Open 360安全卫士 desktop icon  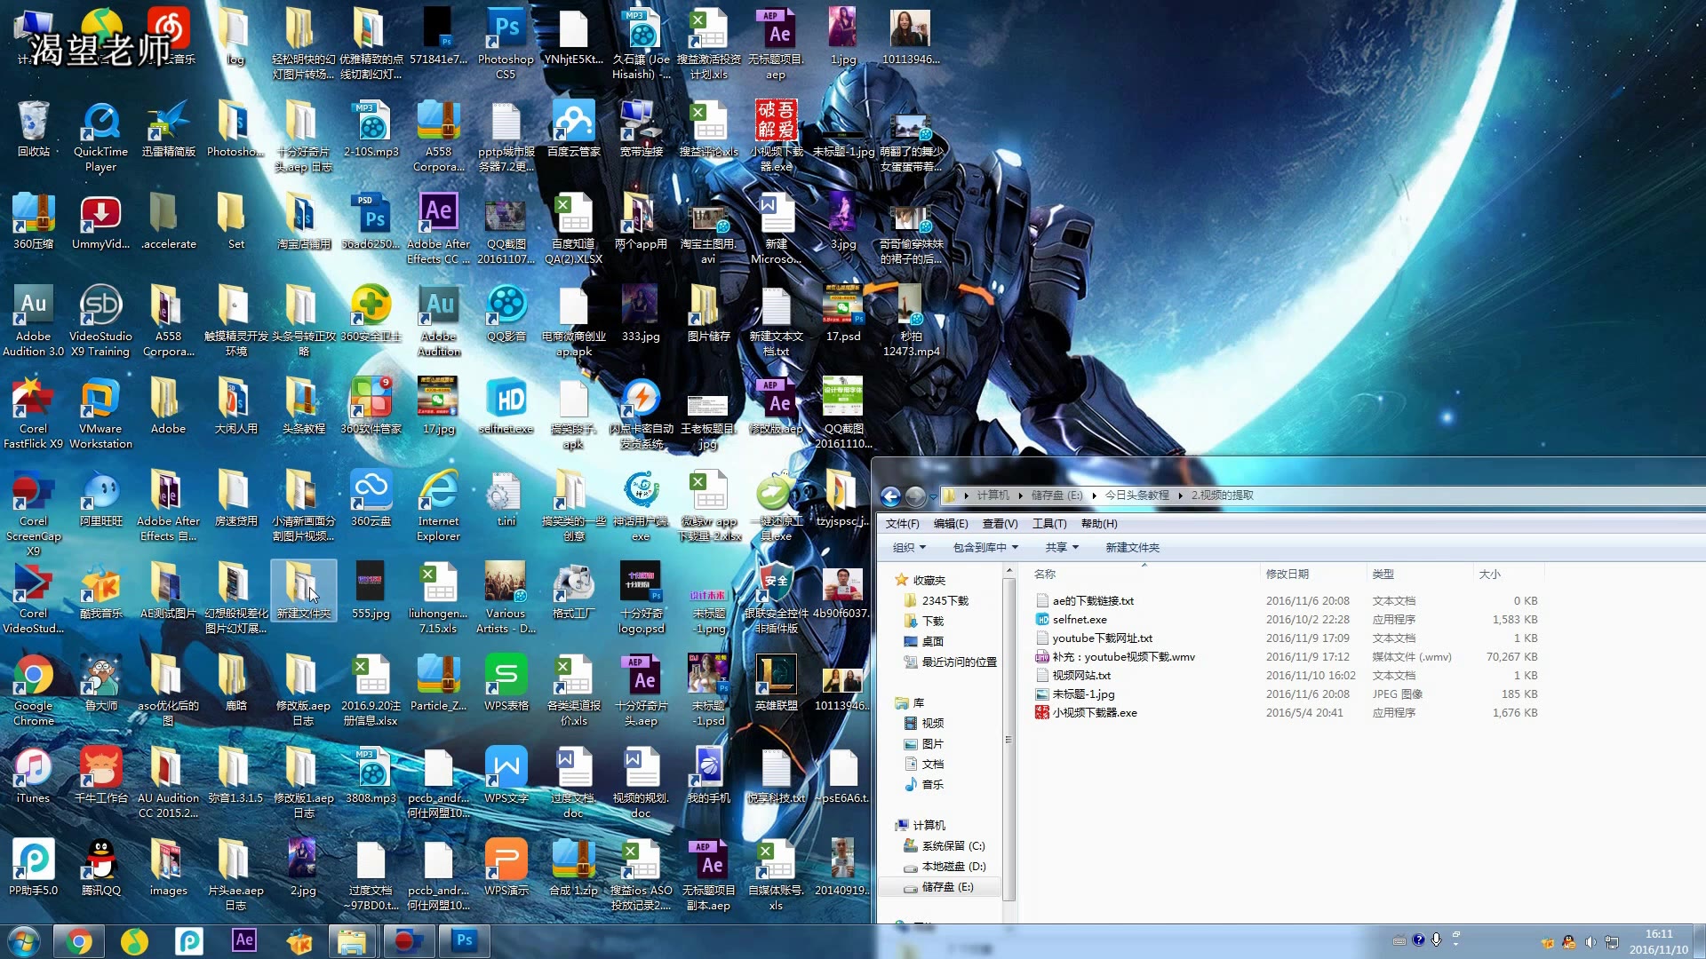371,313
